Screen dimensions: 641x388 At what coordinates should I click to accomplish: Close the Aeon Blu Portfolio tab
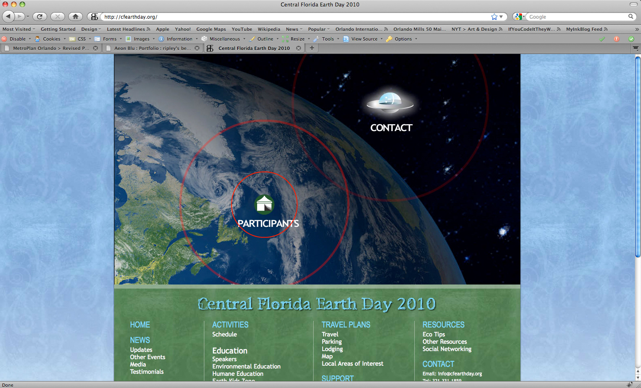(x=197, y=48)
